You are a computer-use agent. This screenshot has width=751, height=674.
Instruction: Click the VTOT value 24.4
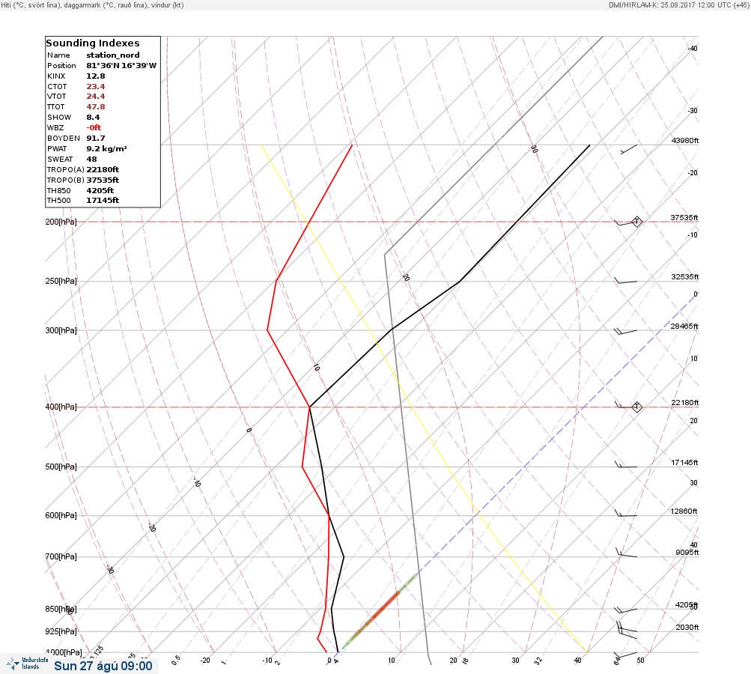pos(96,97)
